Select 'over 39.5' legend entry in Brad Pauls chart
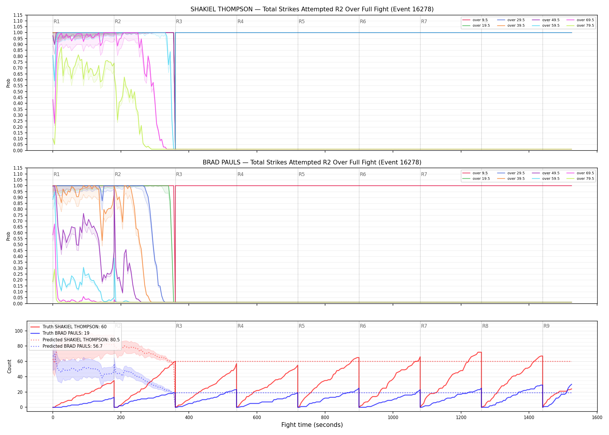This screenshot has width=609, height=435. click(x=511, y=179)
